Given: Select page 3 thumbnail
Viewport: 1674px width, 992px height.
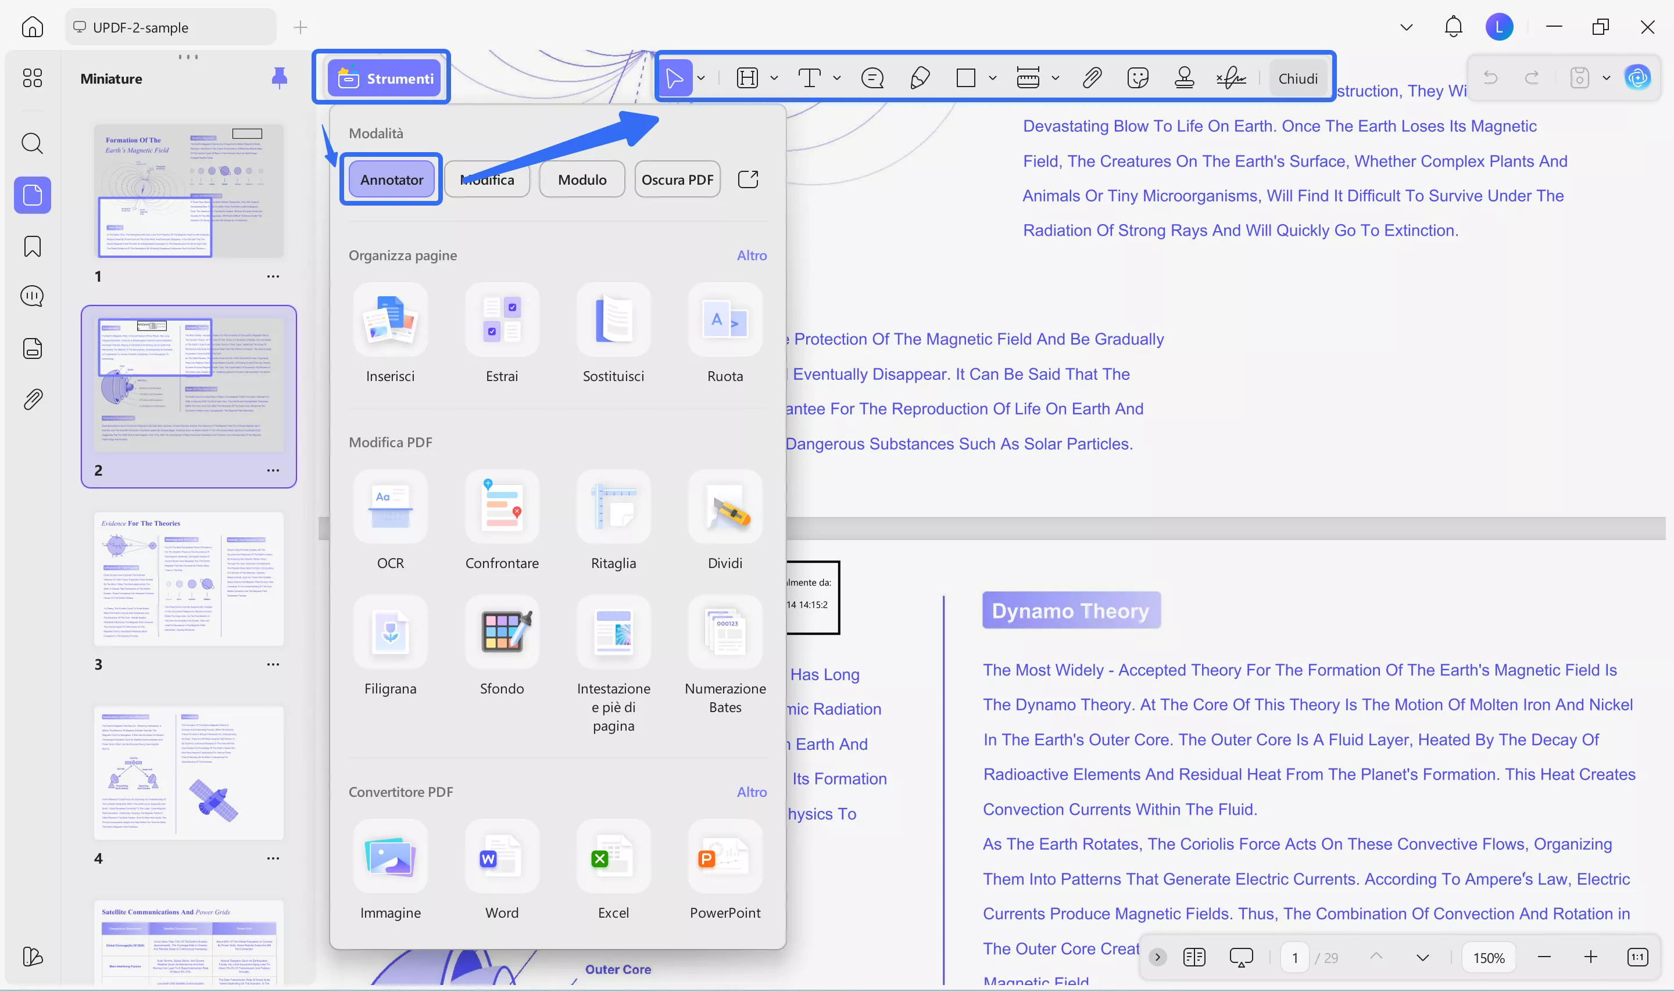Looking at the screenshot, I should click(x=188, y=579).
